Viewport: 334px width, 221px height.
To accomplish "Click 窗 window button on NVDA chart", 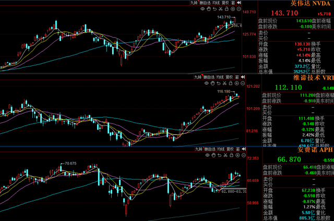I will coord(233,3).
